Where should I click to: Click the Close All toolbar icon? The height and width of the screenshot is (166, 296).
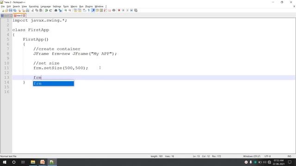tap(23, 11)
